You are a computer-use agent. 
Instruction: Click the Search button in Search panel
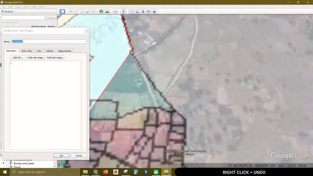pyautogui.click(x=51, y=18)
